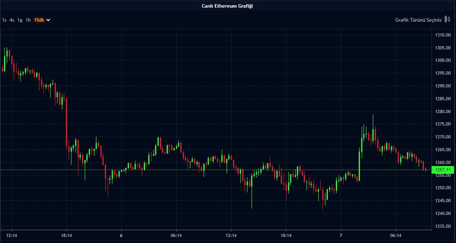The width and height of the screenshot is (456, 243).
Task: Select the 1h timeframe
Action: pyautogui.click(x=28, y=20)
